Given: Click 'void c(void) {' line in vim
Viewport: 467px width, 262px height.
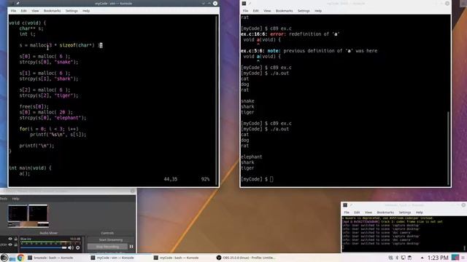Looking at the screenshot, I should [x=28, y=23].
